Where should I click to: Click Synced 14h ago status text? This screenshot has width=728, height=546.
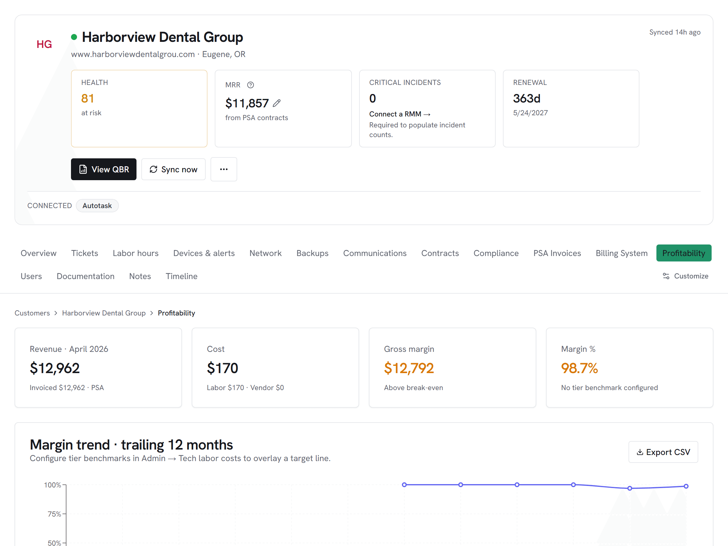click(675, 32)
